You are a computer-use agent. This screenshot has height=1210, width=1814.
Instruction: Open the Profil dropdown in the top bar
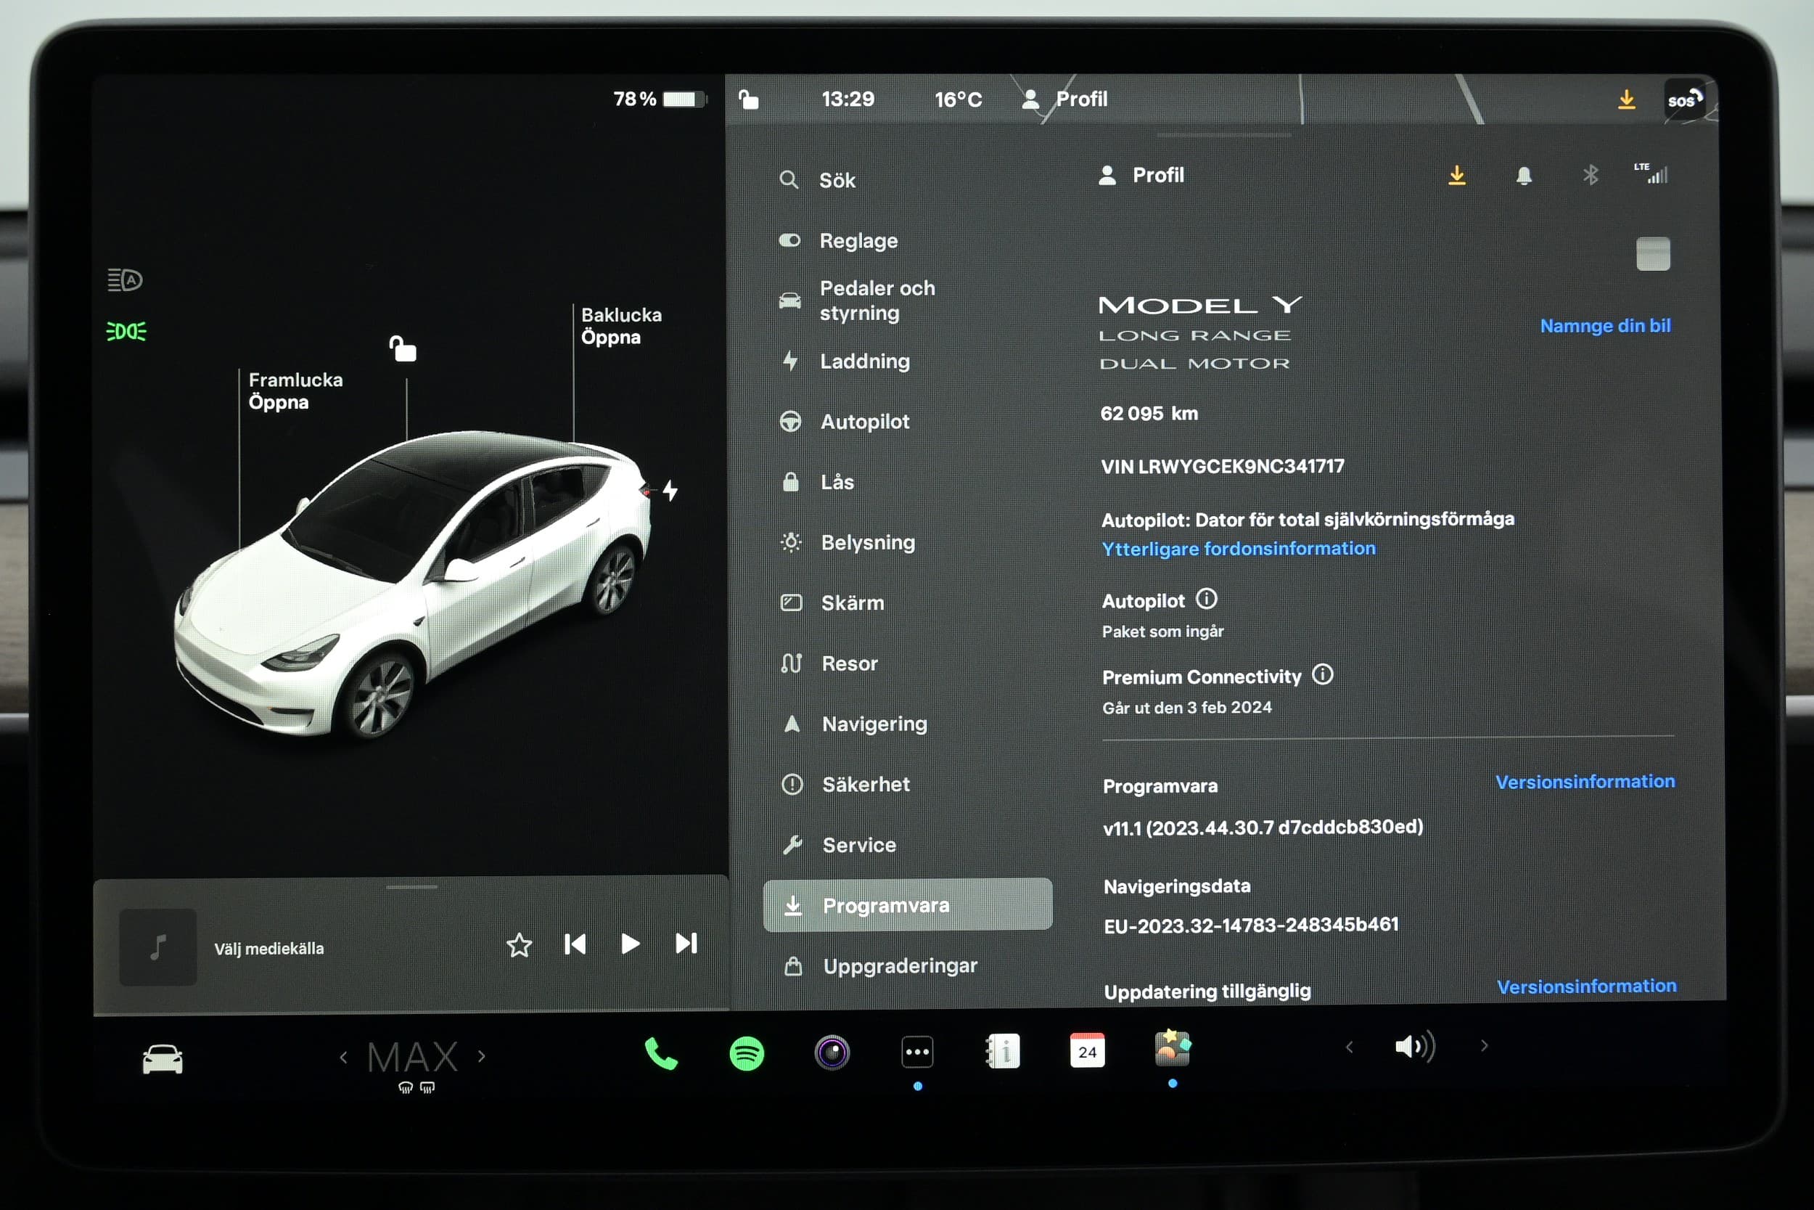point(1064,99)
